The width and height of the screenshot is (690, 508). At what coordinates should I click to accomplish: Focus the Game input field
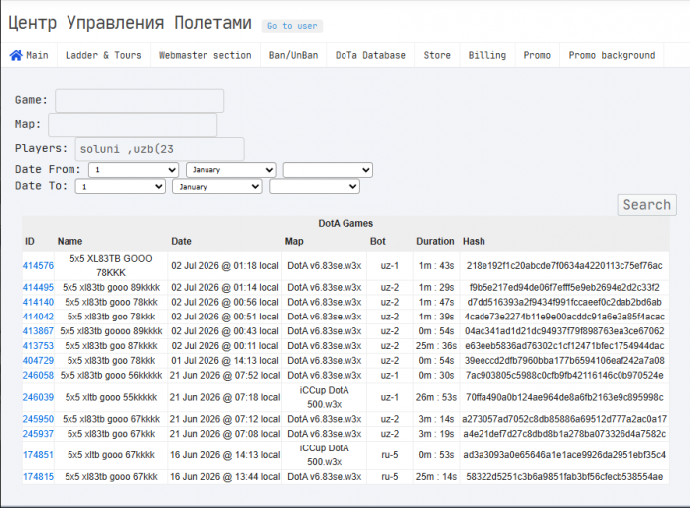point(140,101)
